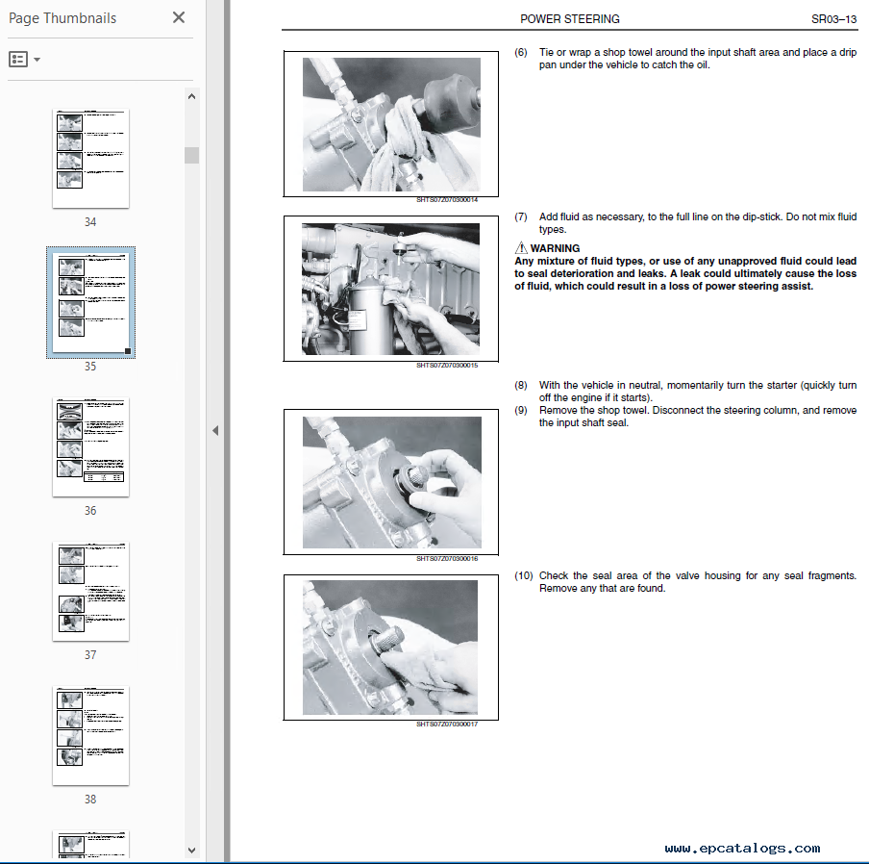Click the thumbnail page label 36
Viewport: 869px width, 864px height.
[90, 511]
